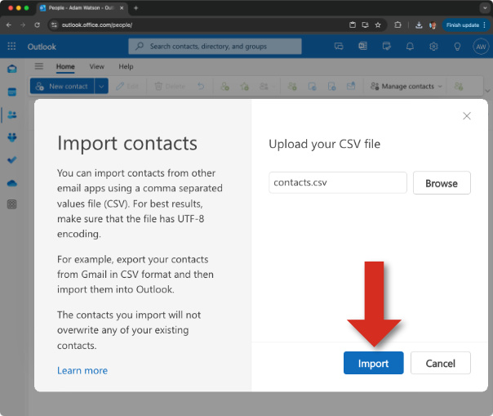Open a new browser tab

135,8
